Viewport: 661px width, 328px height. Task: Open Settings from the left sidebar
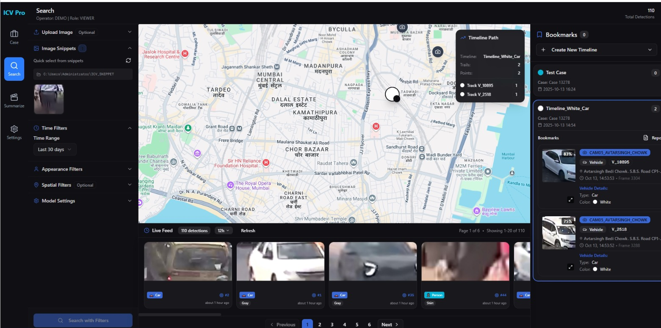pos(14,132)
